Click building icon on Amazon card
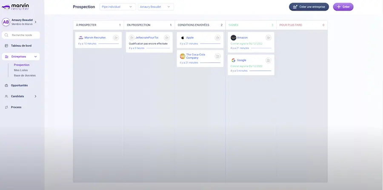The width and height of the screenshot is (383, 190). [x=269, y=38]
